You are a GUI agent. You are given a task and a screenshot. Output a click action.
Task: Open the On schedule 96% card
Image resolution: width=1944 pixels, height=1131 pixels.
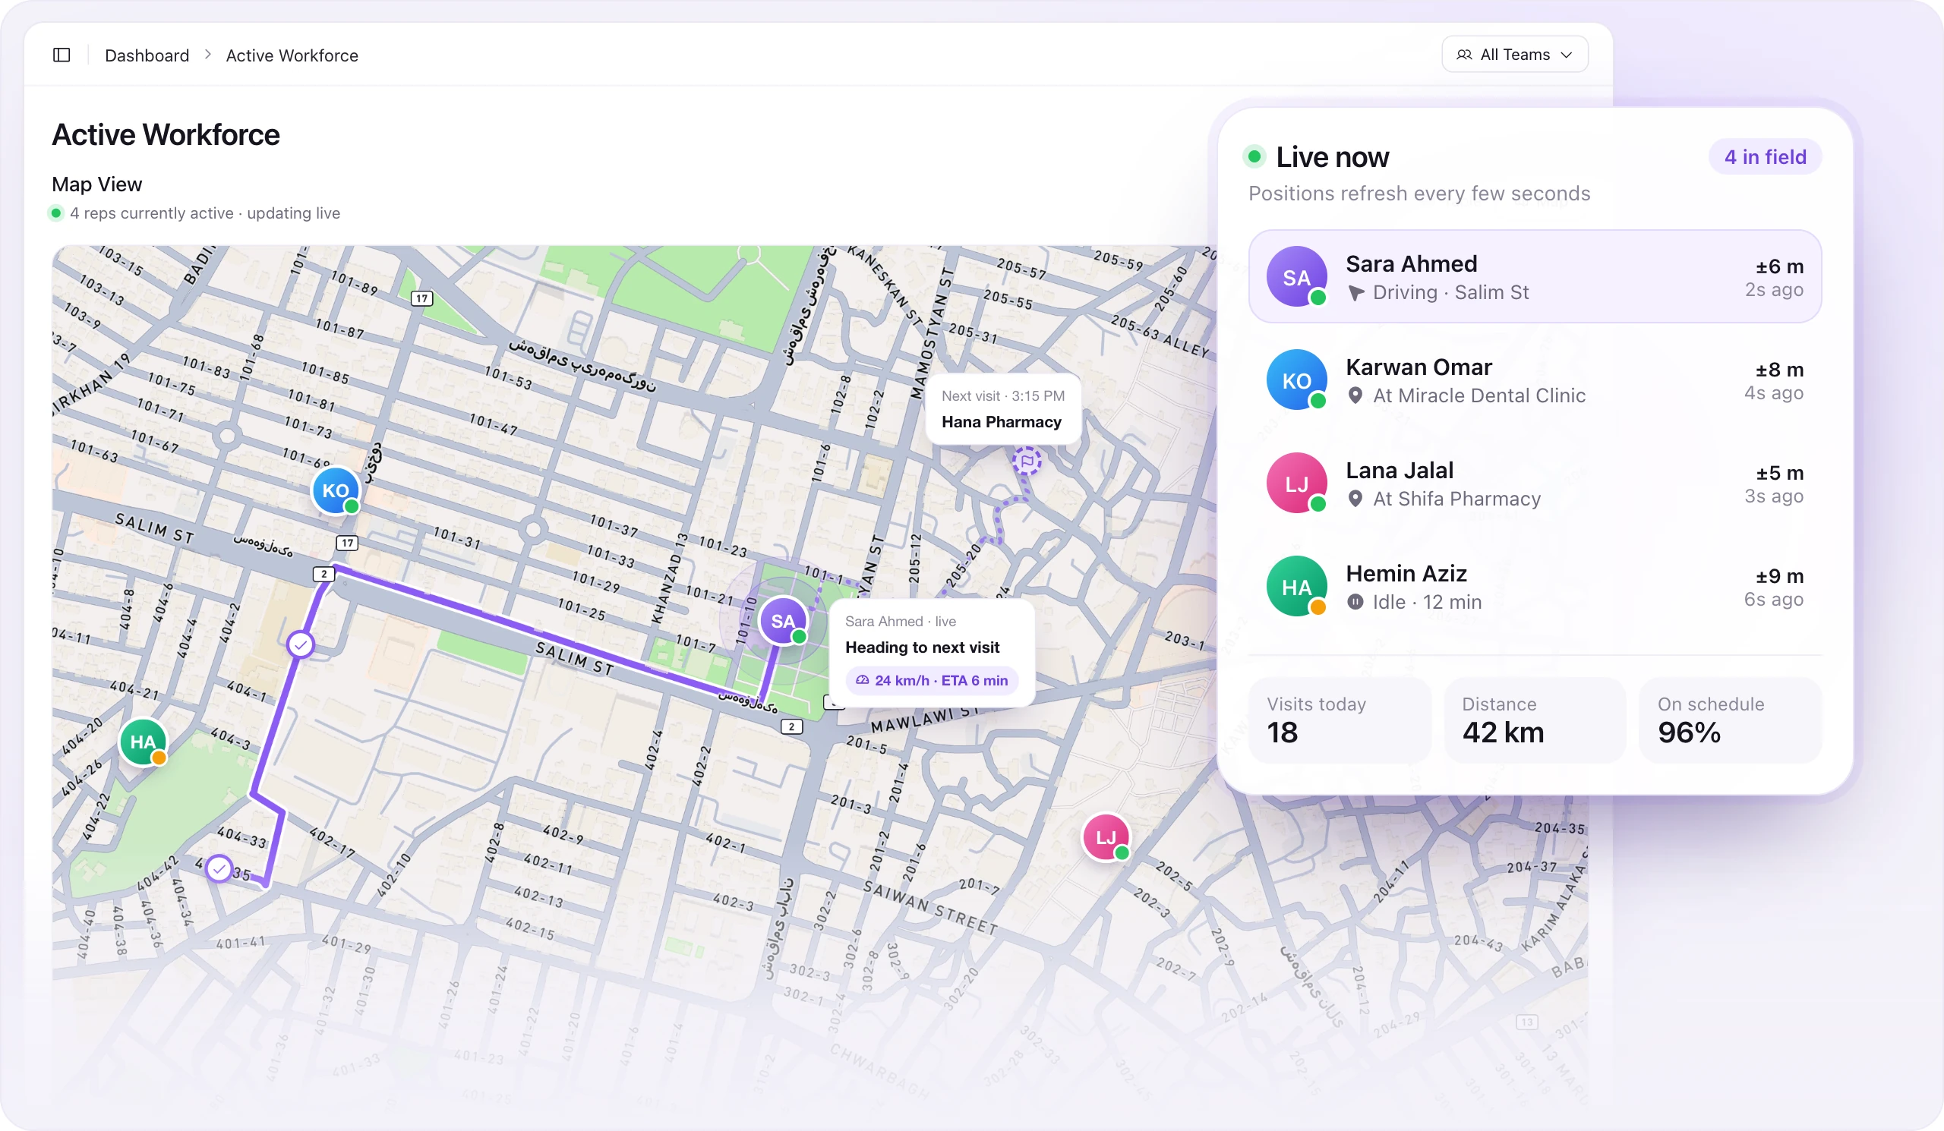point(1730,721)
